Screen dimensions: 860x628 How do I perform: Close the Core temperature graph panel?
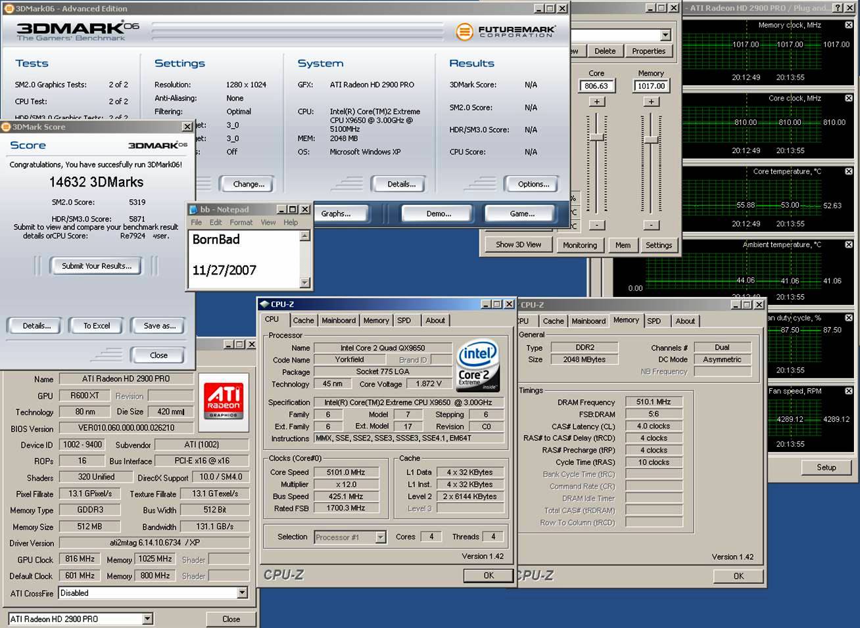coord(848,171)
